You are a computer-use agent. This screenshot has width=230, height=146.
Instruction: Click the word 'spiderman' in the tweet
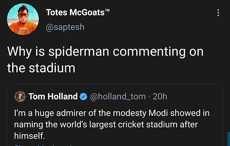[77, 52]
